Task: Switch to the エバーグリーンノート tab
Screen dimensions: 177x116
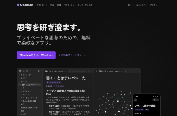Action: pyautogui.click(x=77, y=71)
